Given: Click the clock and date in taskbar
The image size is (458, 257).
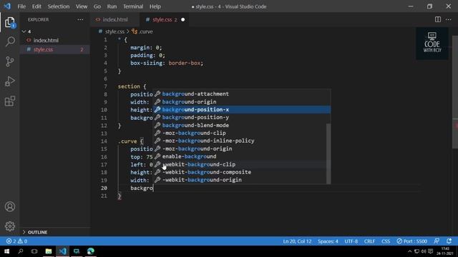Looking at the screenshot, I should point(445,251).
